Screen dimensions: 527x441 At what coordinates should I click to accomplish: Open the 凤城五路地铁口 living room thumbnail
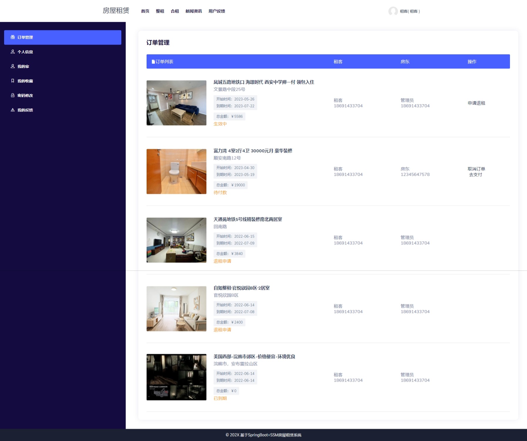point(176,103)
